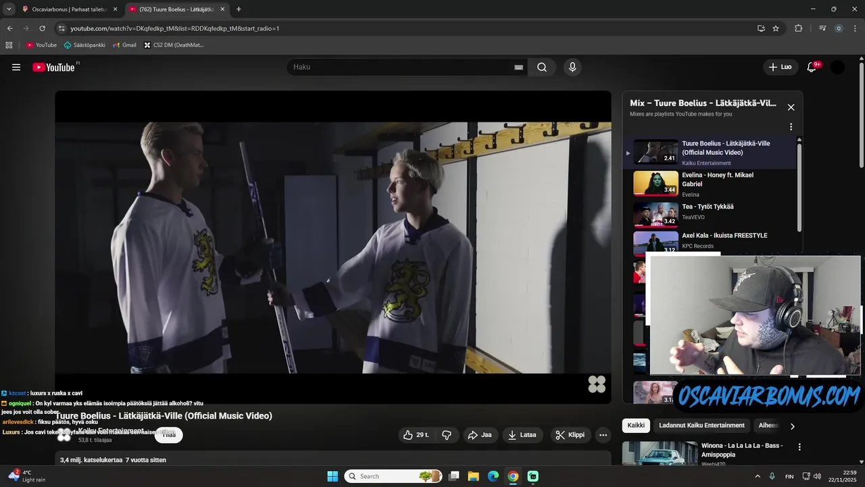Open the apps grid in bookmarks bar
Screen dimensions: 865x487
[9, 45]
